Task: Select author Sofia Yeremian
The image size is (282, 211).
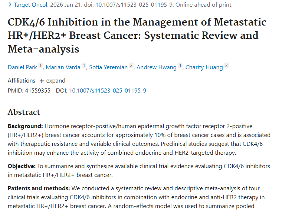Action: (x=108, y=67)
